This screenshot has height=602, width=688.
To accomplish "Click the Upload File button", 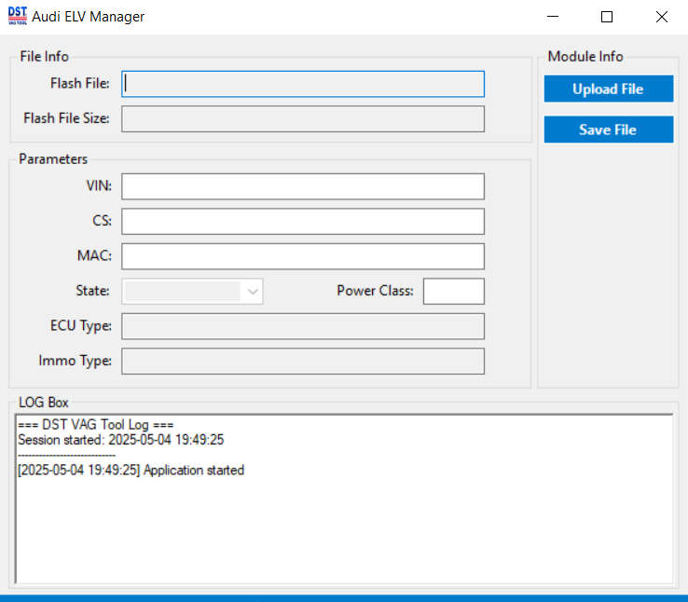I will 609,89.
